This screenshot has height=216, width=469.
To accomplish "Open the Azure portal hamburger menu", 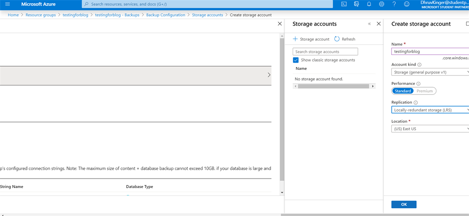I will (8, 4).
